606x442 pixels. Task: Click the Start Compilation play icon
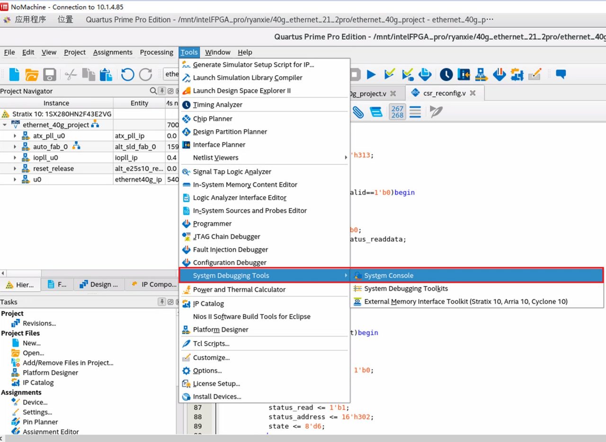click(x=371, y=75)
